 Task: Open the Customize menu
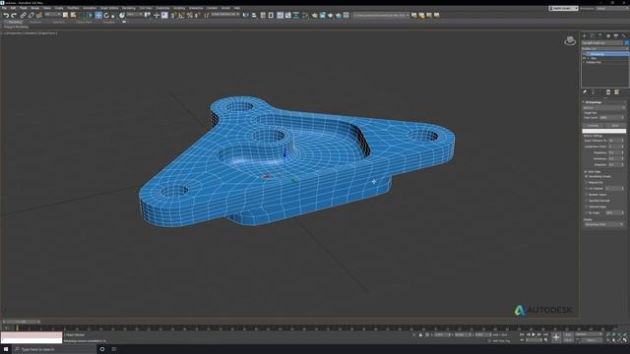pyautogui.click(x=162, y=8)
